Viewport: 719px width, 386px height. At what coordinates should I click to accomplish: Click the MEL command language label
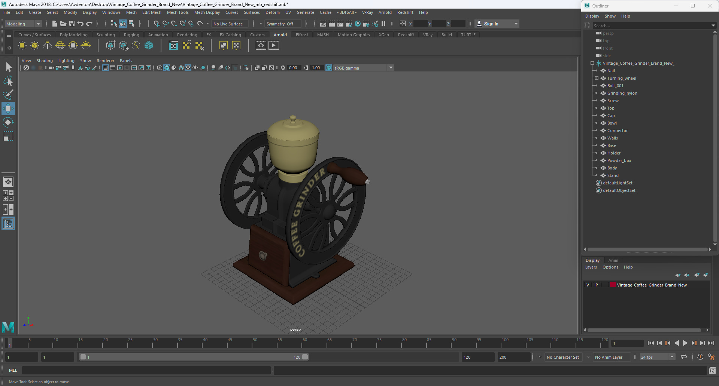tap(13, 370)
